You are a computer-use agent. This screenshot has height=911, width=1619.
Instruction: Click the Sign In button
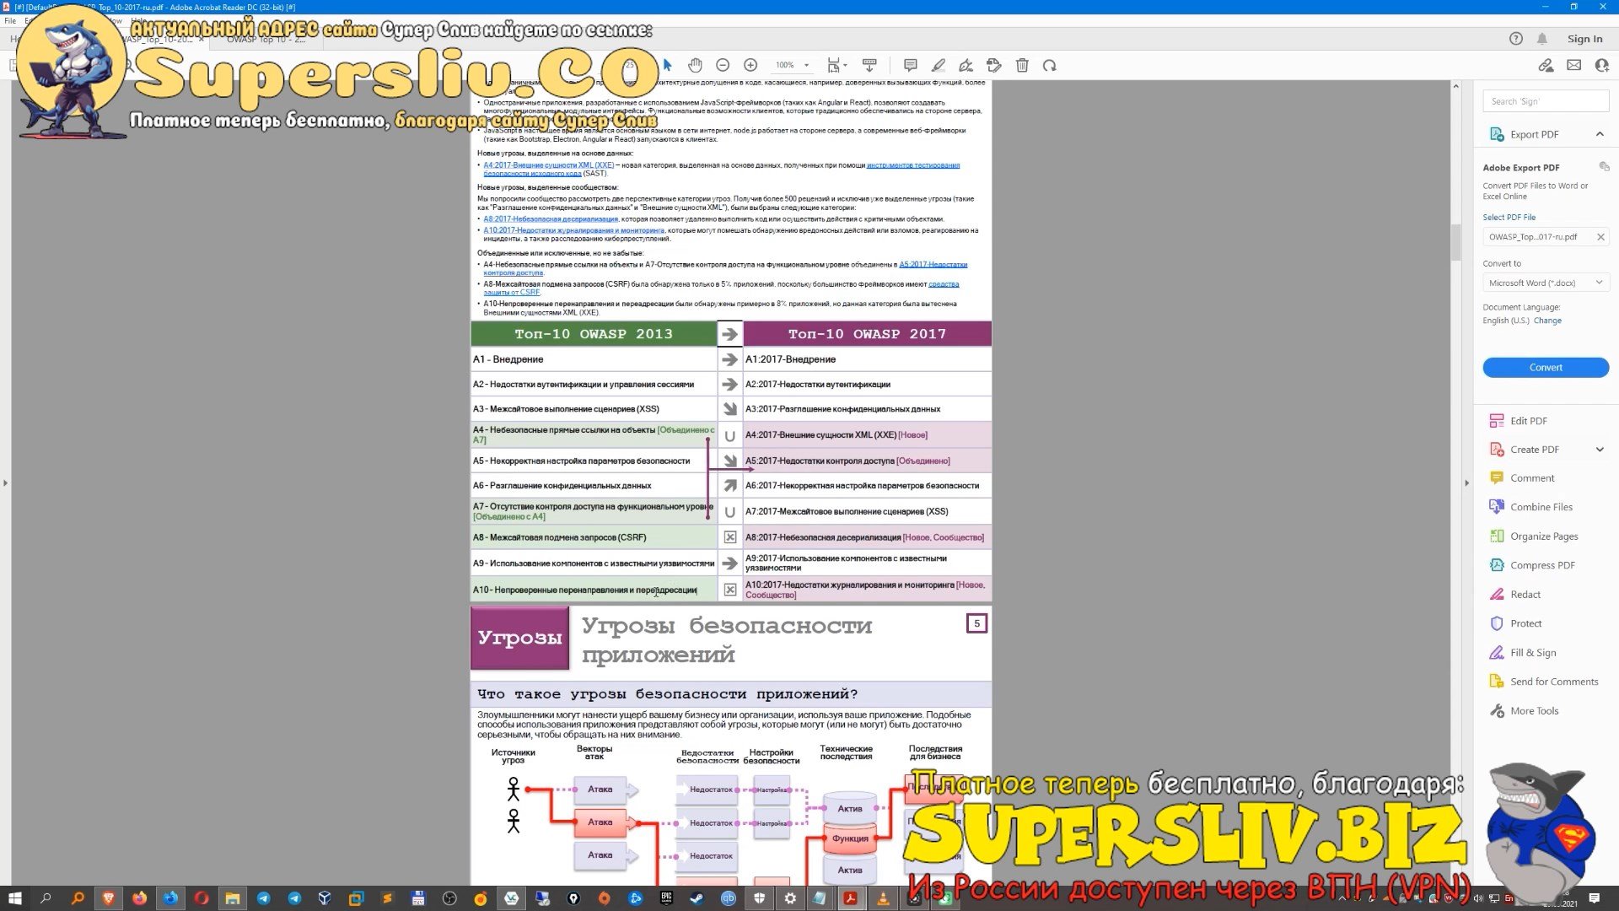pyautogui.click(x=1585, y=39)
